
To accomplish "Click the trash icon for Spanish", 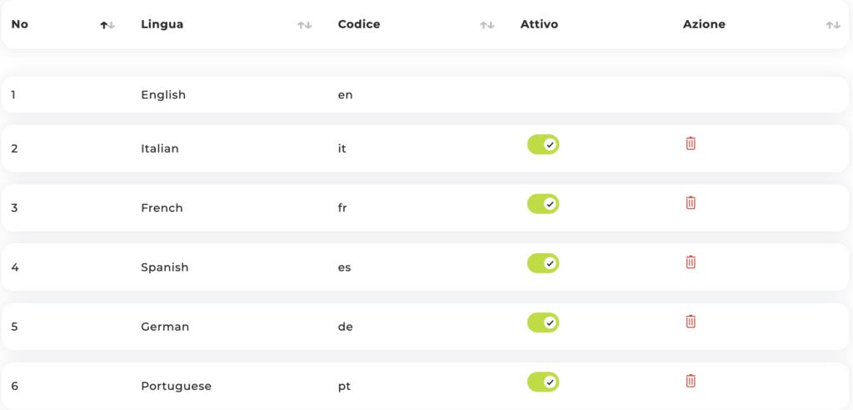I will pyautogui.click(x=691, y=262).
